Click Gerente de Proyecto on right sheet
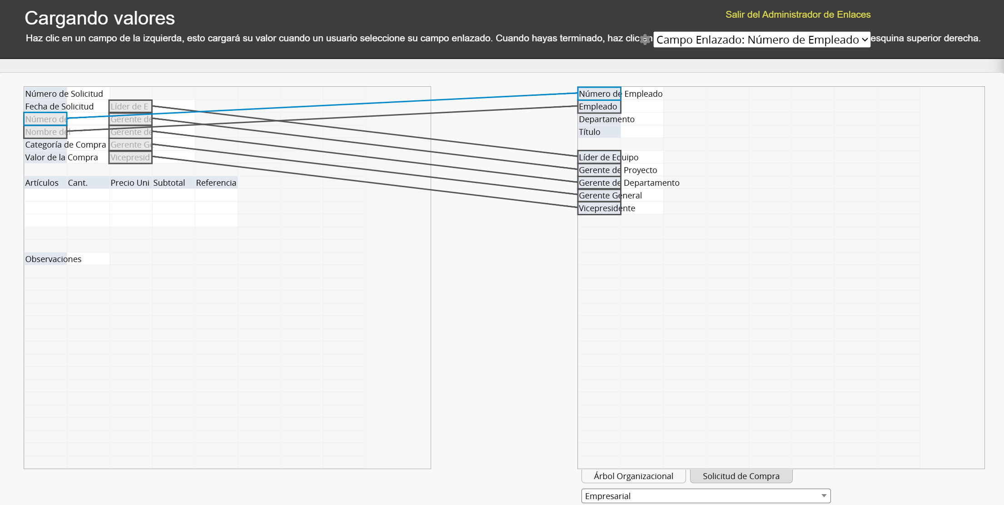 click(599, 170)
